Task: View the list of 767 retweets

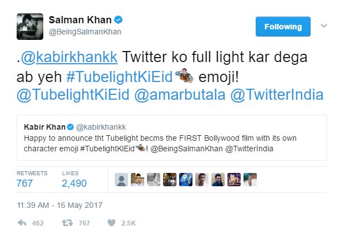Action: click(x=25, y=183)
